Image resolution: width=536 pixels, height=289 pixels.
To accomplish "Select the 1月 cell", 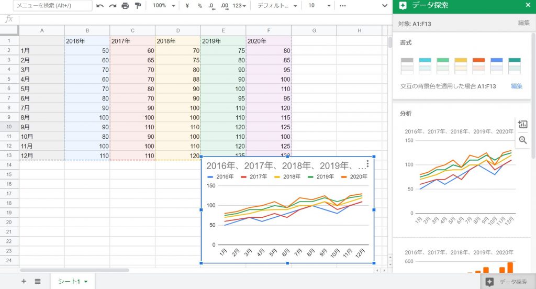I will pyautogui.click(x=42, y=51).
